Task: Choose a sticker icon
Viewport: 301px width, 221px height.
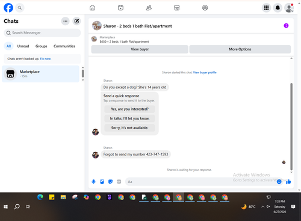Action: (110, 181)
